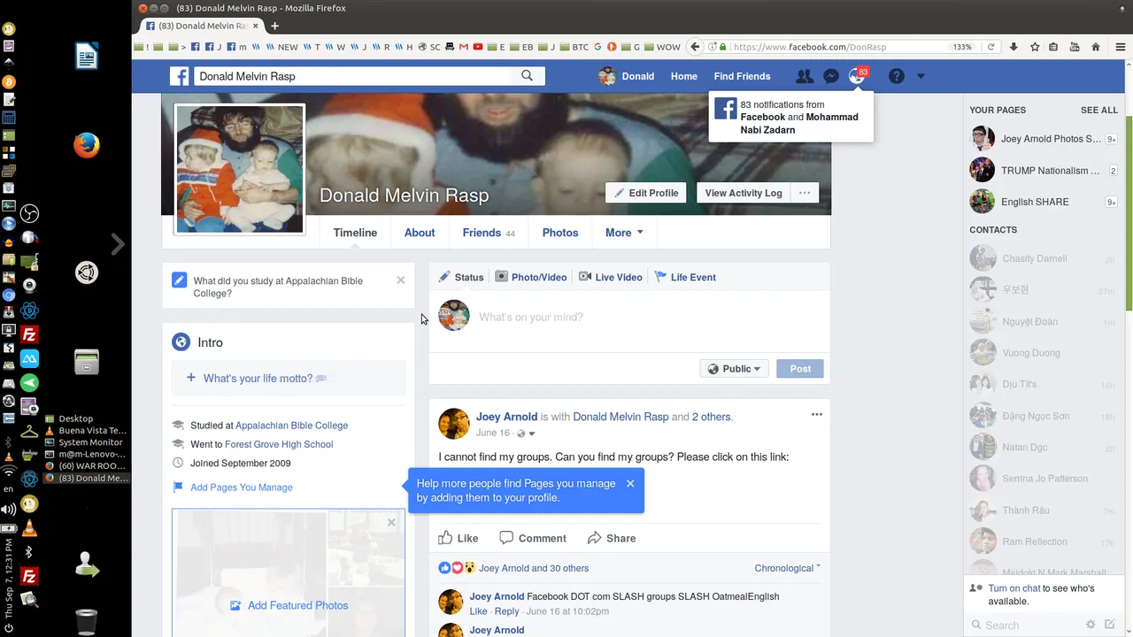The height and width of the screenshot is (637, 1133).
Task: Click the thumbs-up Like on Joey Arnold's post
Action: pyautogui.click(x=459, y=538)
